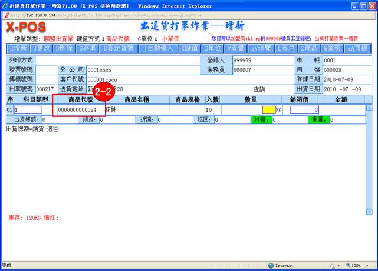Viewport: 378px width, 271px height.
Task: Open V查量 quantity lookup
Action: pyautogui.click(x=237, y=48)
